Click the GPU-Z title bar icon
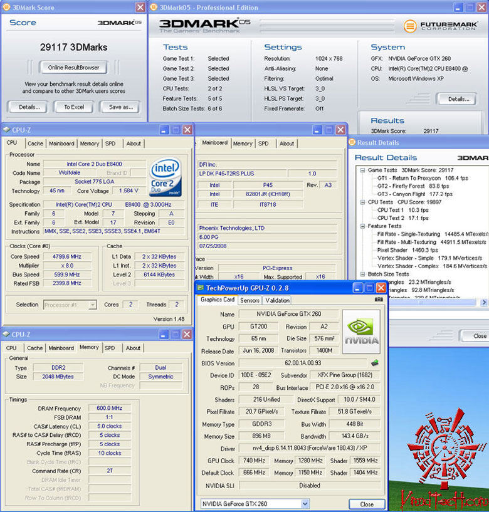The image size is (489, 512). (x=200, y=288)
